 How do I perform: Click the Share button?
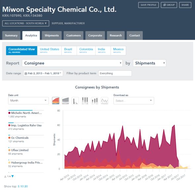click(185, 5)
